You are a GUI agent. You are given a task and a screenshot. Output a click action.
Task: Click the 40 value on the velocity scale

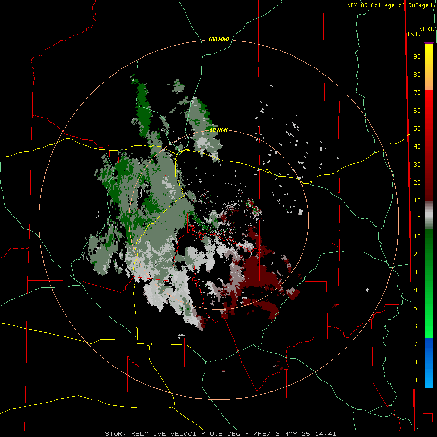pyautogui.click(x=417, y=146)
